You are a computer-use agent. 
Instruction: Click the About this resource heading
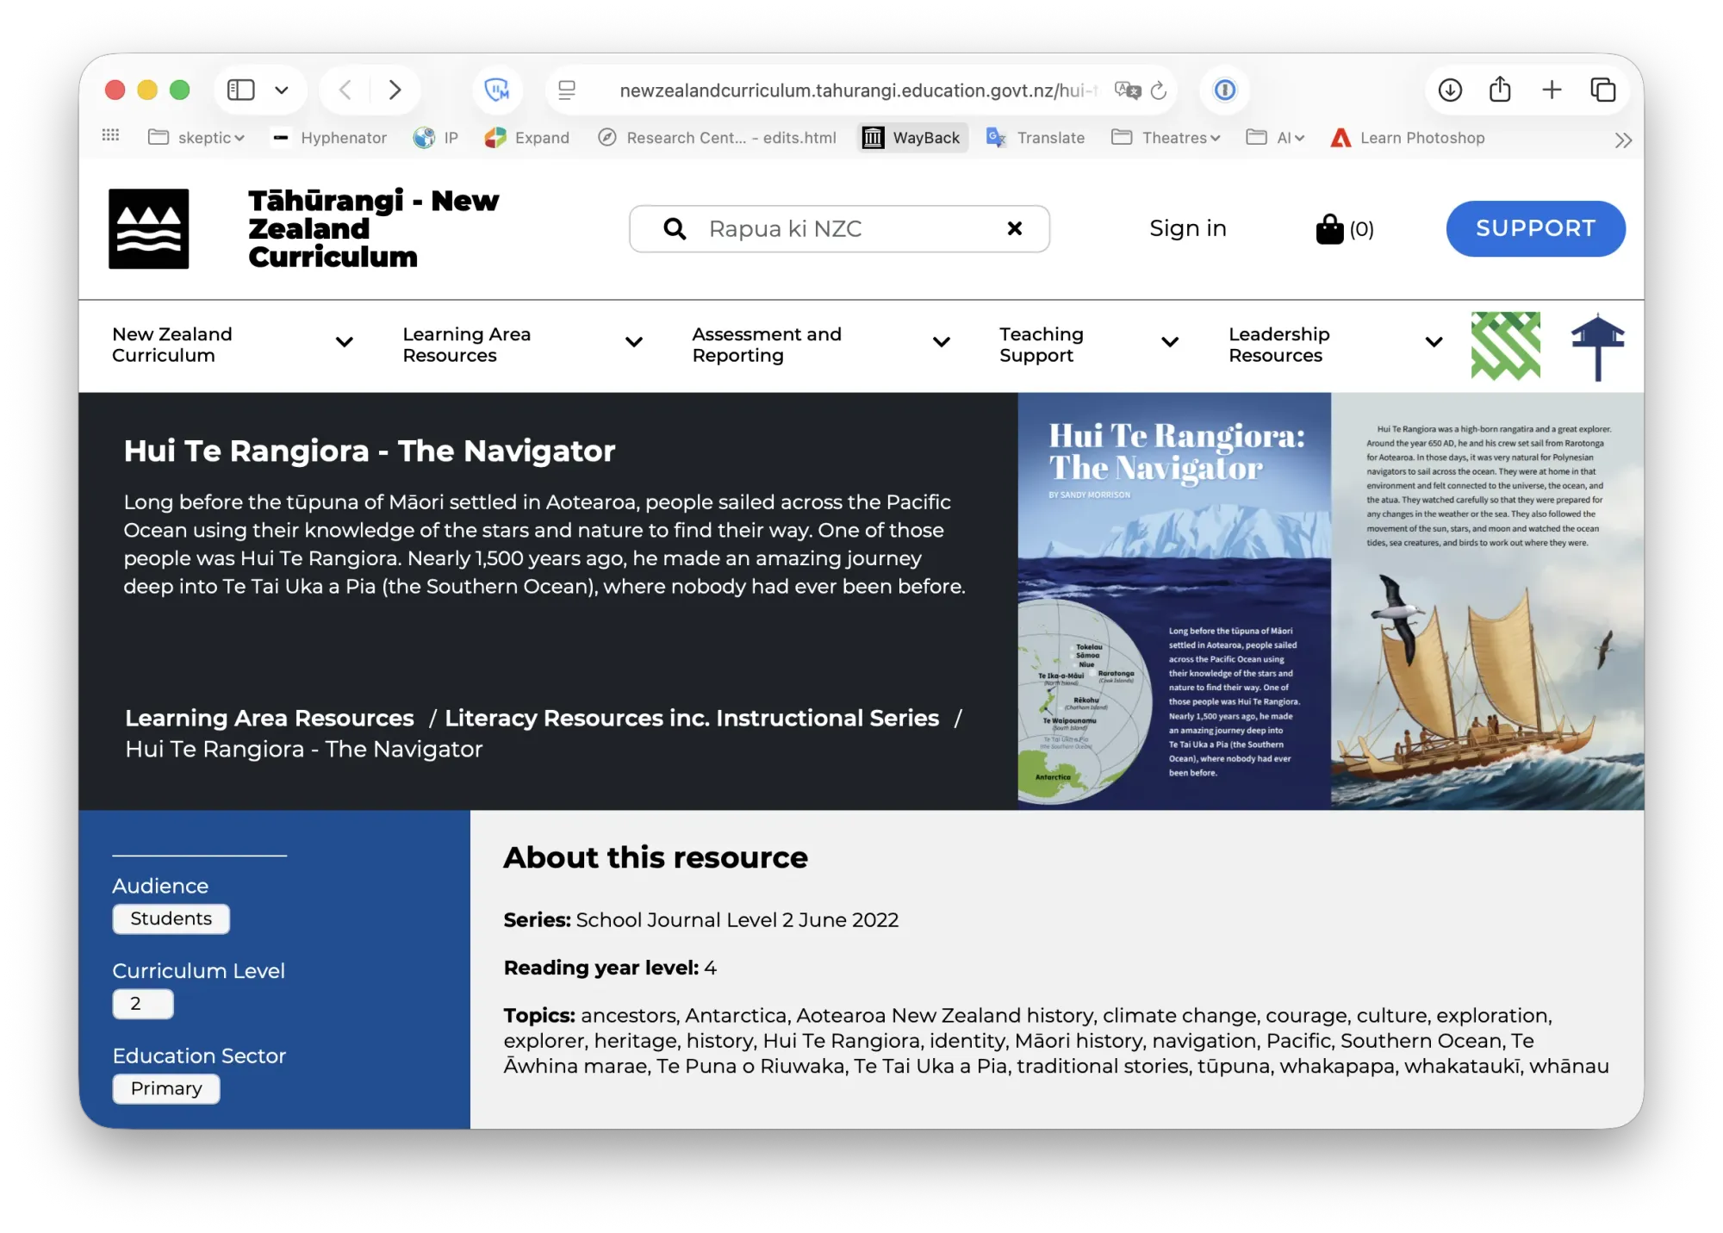(656, 857)
